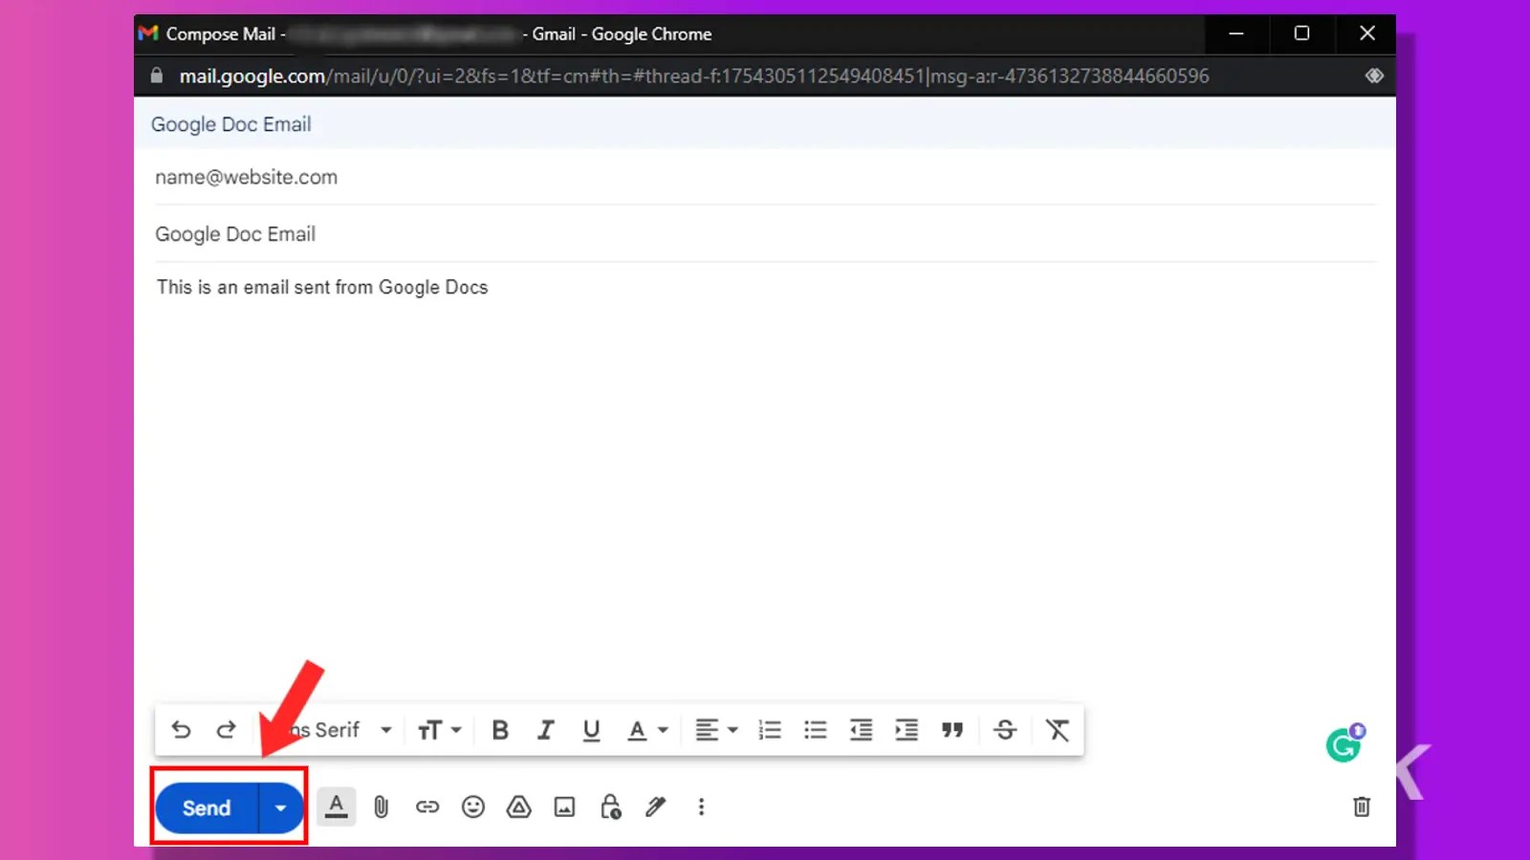The height and width of the screenshot is (860, 1530).
Task: Toggle italic formatting
Action: point(545,729)
